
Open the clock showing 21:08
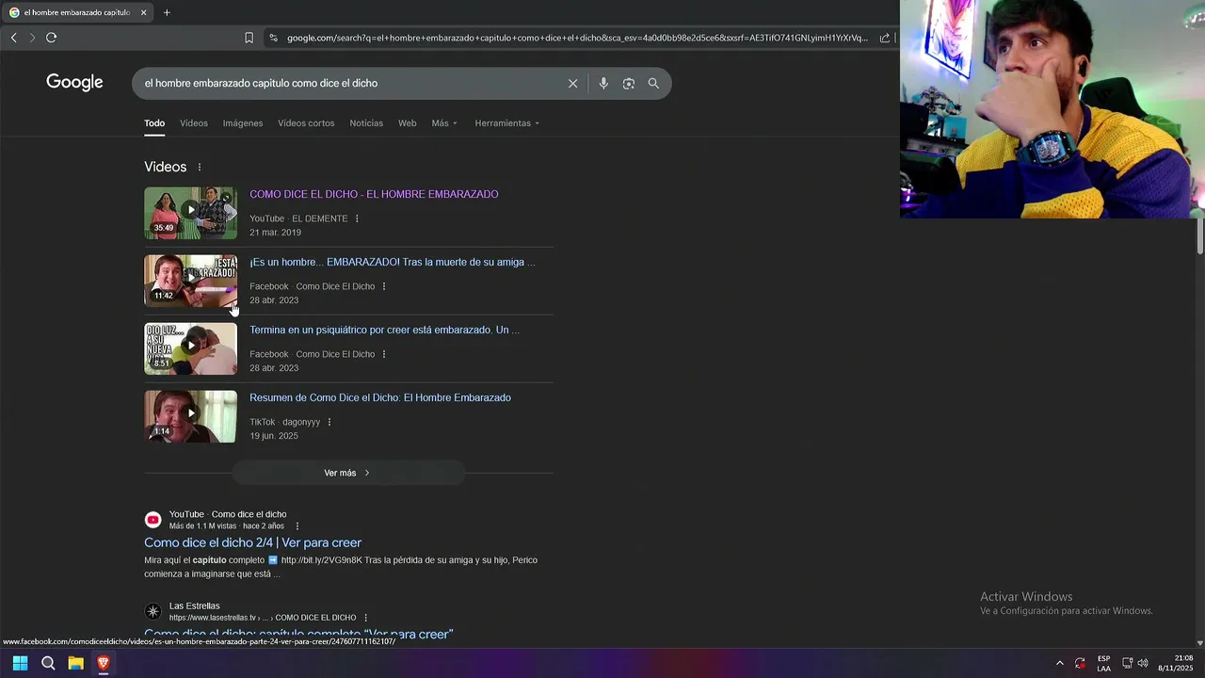[x=1176, y=663]
